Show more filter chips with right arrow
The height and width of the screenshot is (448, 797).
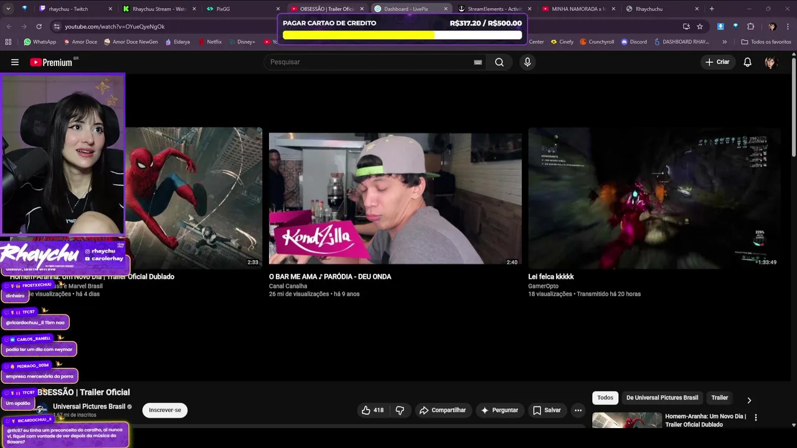[749, 400]
